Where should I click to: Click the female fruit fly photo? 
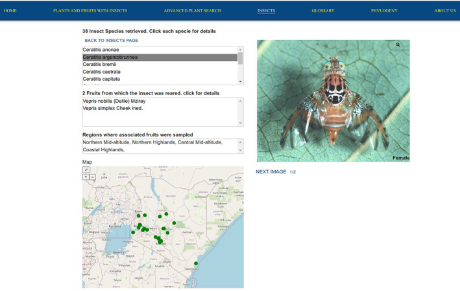(x=333, y=101)
